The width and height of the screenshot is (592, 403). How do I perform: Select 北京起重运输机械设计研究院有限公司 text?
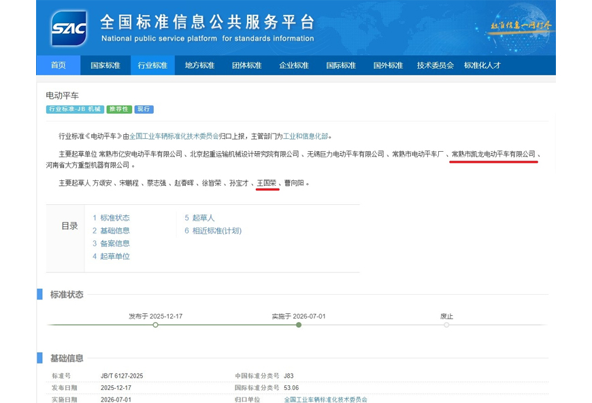coord(245,154)
